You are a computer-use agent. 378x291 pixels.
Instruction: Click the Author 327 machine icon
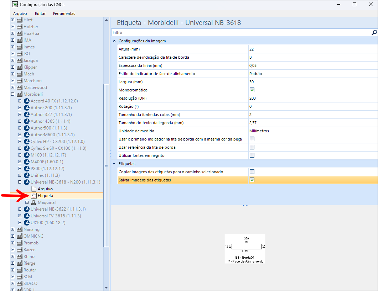pos(26,115)
